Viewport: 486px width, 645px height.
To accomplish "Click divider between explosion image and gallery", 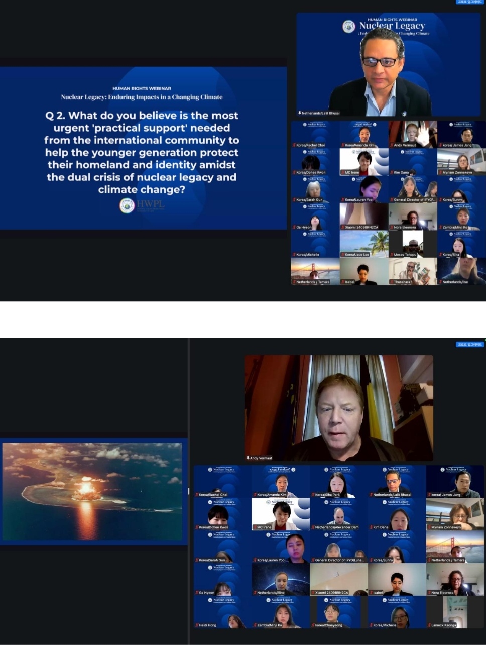I will coord(189,491).
